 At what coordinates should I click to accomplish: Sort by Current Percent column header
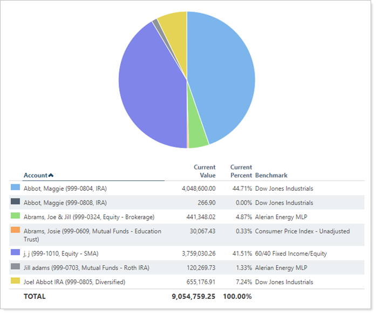tap(241, 171)
